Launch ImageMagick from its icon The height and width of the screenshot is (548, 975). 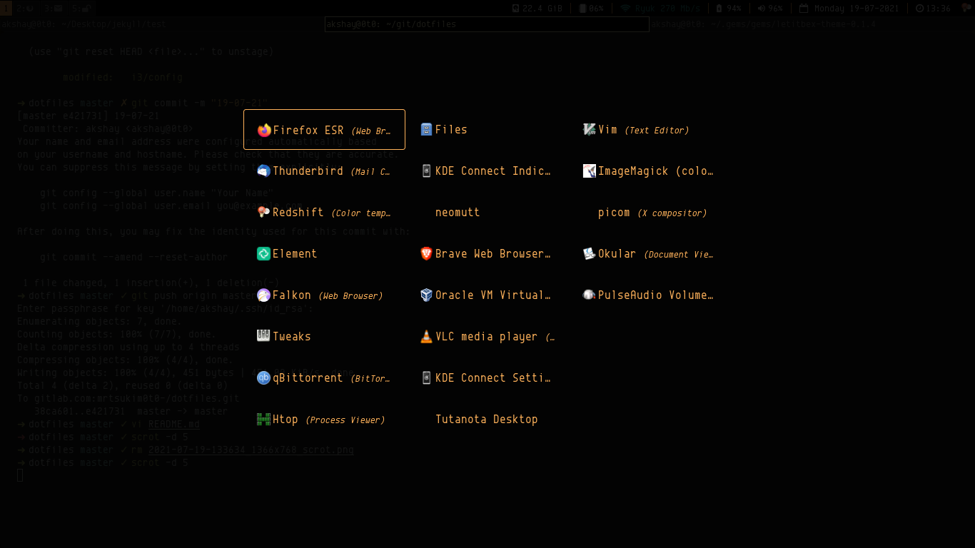(590, 171)
